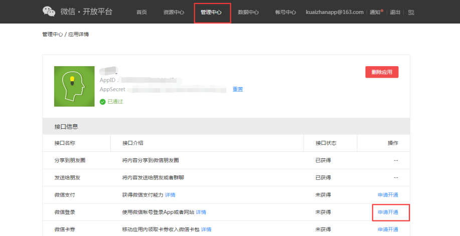Go to the 首页 nav item
This screenshot has height=236, width=460.
coord(141,13)
